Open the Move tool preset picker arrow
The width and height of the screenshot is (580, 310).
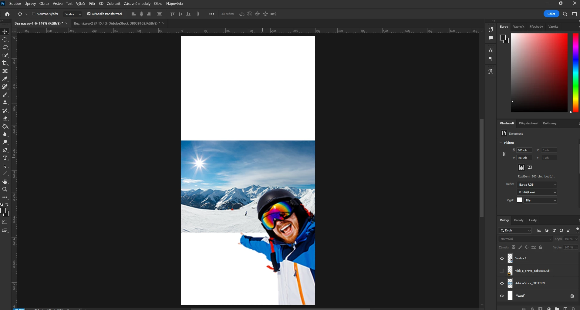click(x=26, y=14)
